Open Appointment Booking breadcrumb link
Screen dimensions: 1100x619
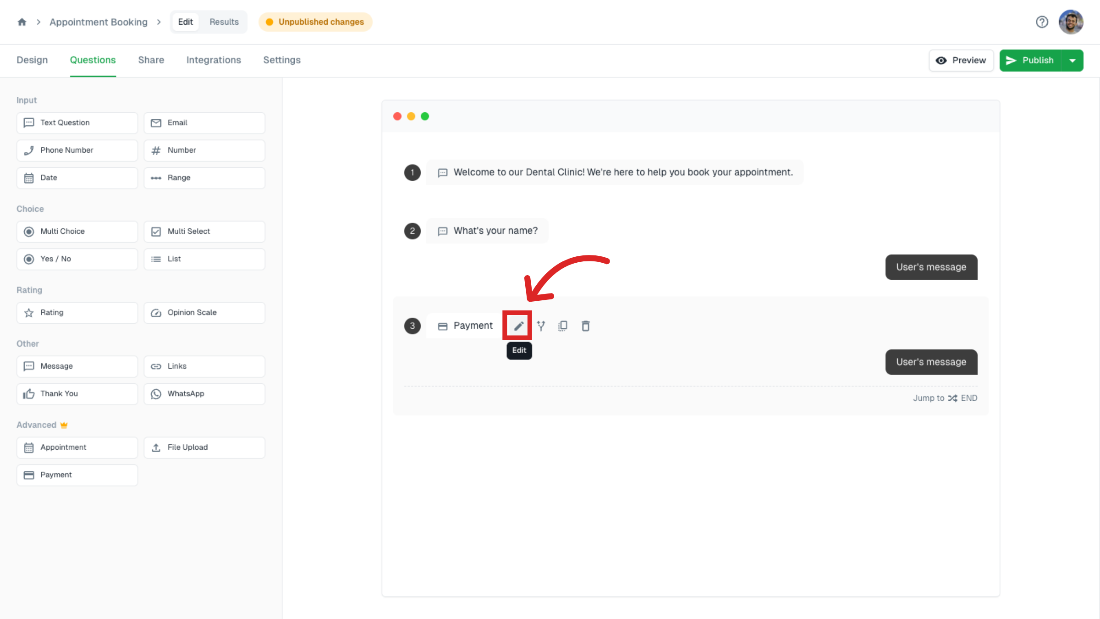pos(99,22)
